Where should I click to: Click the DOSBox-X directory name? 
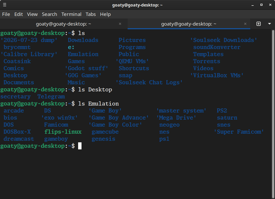(17, 132)
